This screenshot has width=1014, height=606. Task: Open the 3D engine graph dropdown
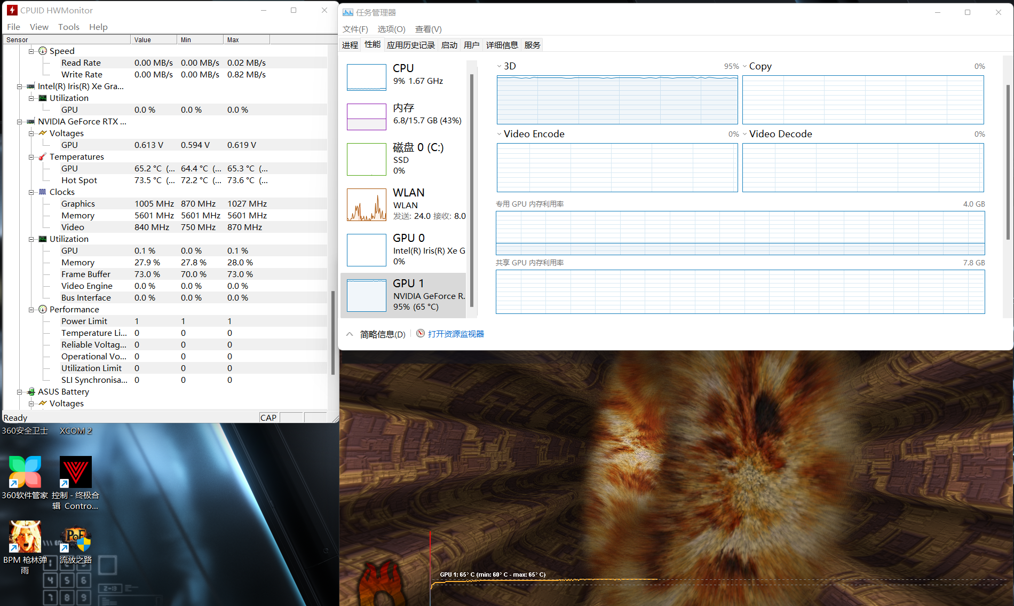[x=499, y=66]
